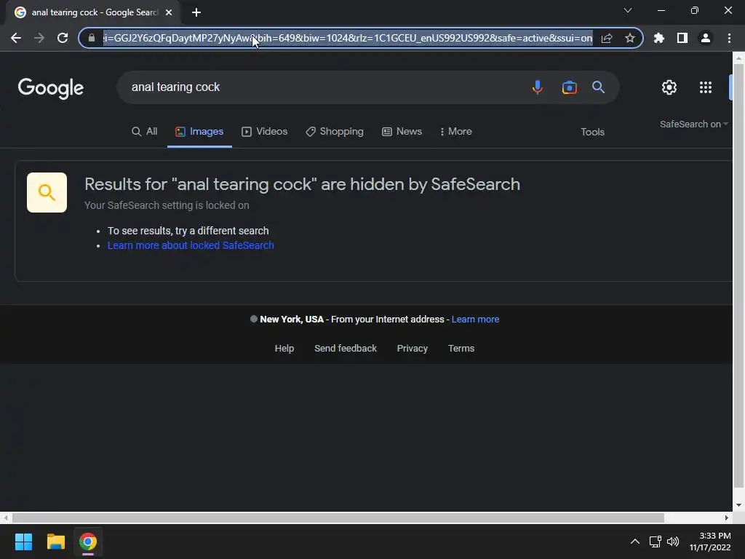Click the URL in the address bar
The width and height of the screenshot is (745, 559).
[348, 38]
